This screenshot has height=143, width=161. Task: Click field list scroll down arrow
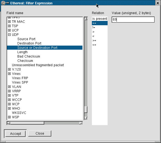point(86,118)
